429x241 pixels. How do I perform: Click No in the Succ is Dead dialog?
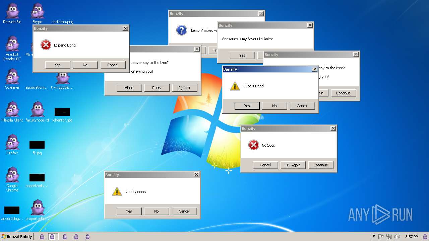(x=274, y=106)
